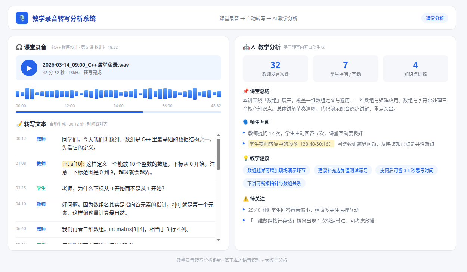Select the 提问后可留 3-5 秒思考时间 chip

[x=406, y=170]
